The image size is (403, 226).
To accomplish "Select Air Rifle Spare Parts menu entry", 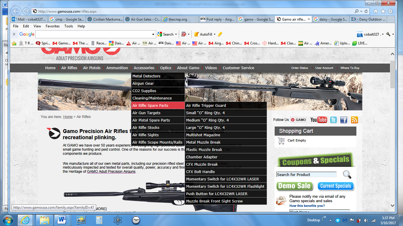I will (x=158, y=105).
